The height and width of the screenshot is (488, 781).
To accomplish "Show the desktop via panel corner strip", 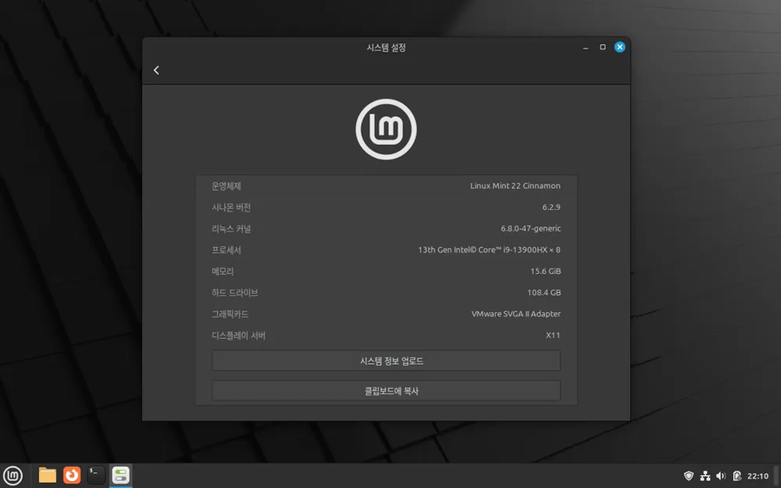I will (x=777, y=476).
